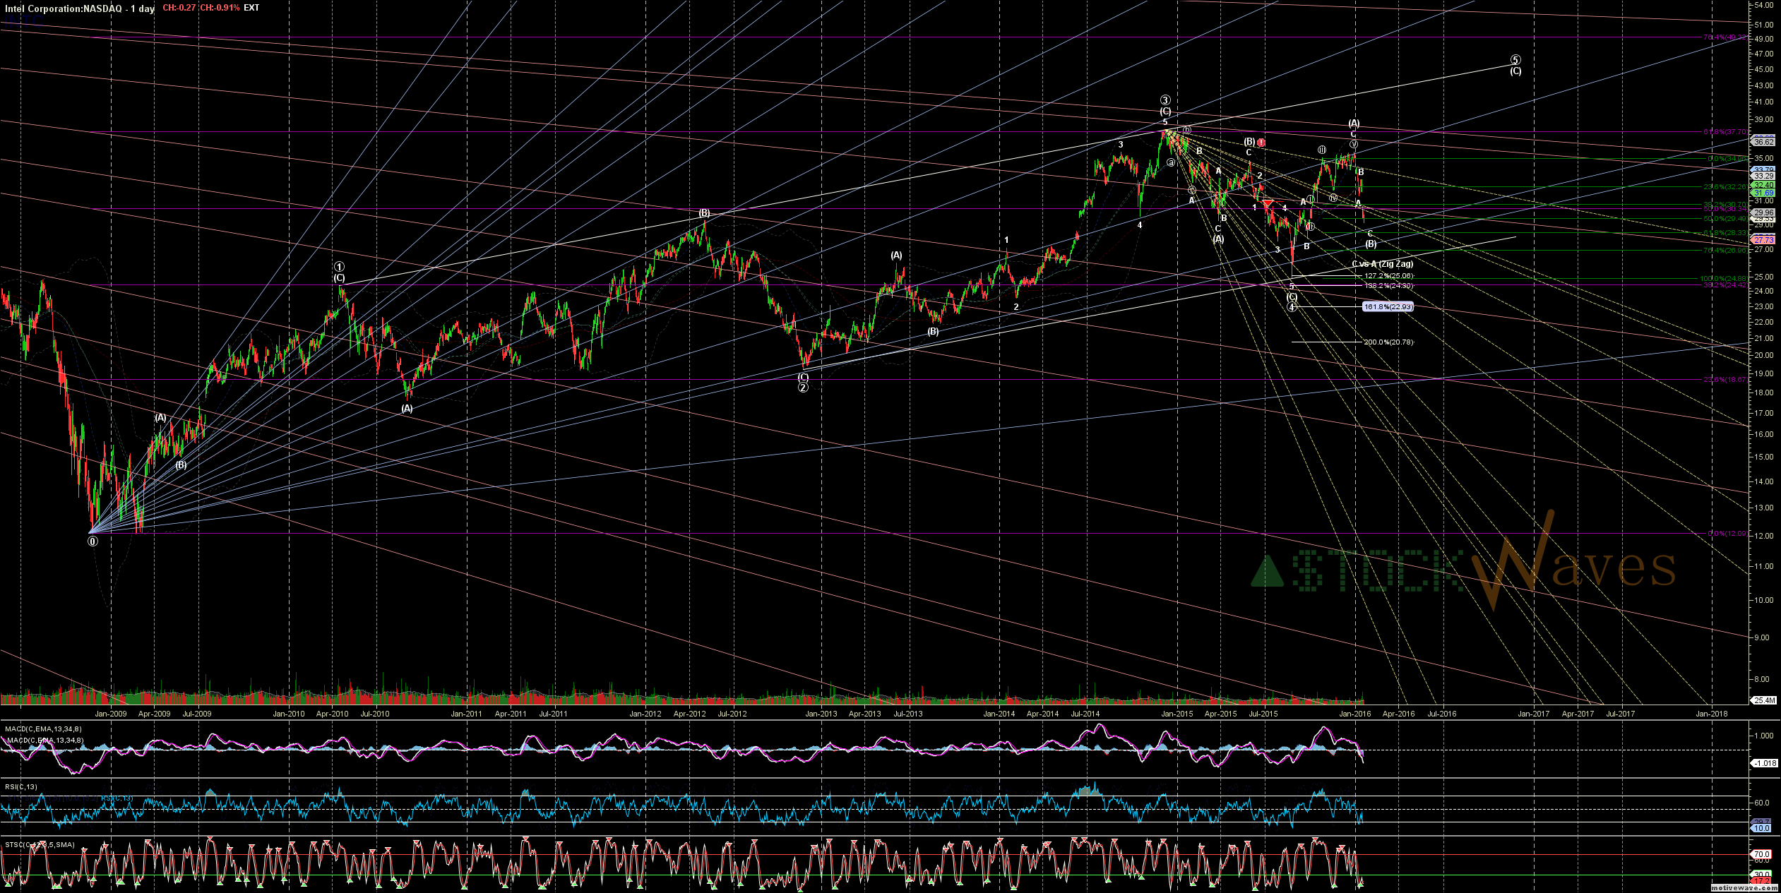Screen dimensions: 1781x893
Task: Click the Jan-2012 date axis label
Action: [645, 714]
